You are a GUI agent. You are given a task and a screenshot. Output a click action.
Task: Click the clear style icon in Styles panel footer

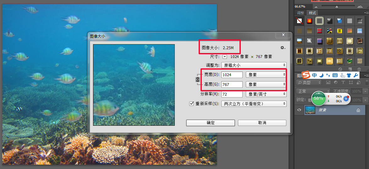(x=340, y=69)
